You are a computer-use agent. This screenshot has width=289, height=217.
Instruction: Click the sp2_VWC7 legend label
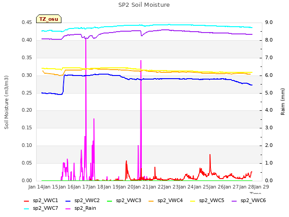pos(46,208)
